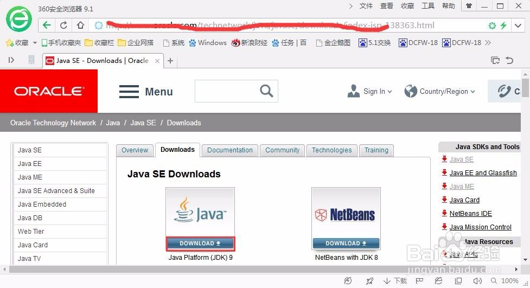Open the Java SE breadcrumb link

click(x=143, y=123)
